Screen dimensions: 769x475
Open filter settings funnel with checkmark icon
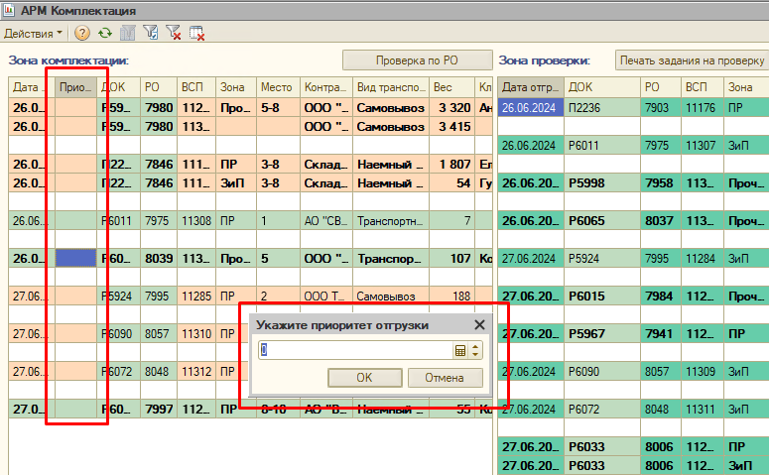coord(151,34)
